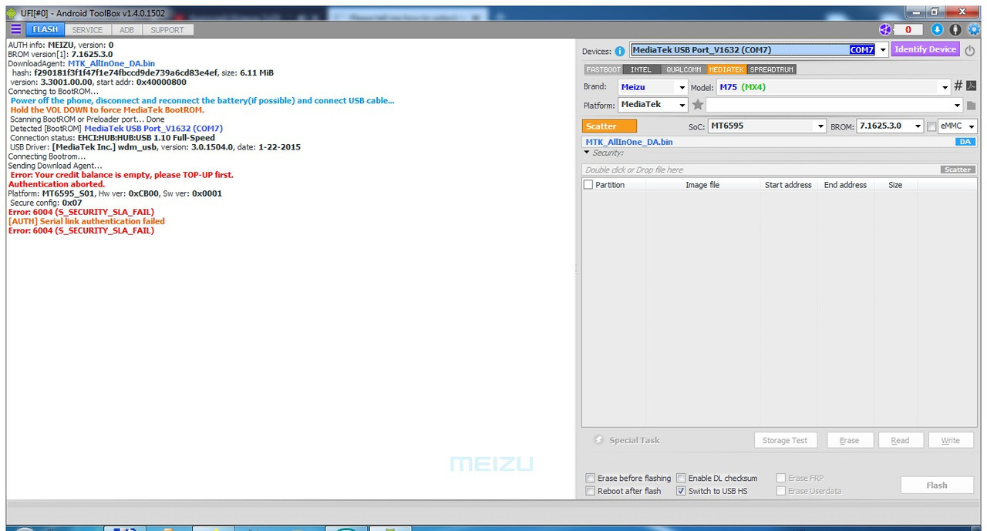Click the Storage Test button
This screenshot has height=531, width=987.
click(x=785, y=440)
